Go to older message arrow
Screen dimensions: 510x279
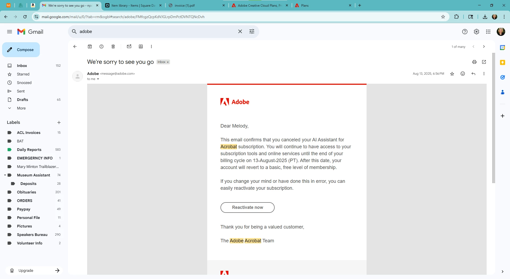484,47
